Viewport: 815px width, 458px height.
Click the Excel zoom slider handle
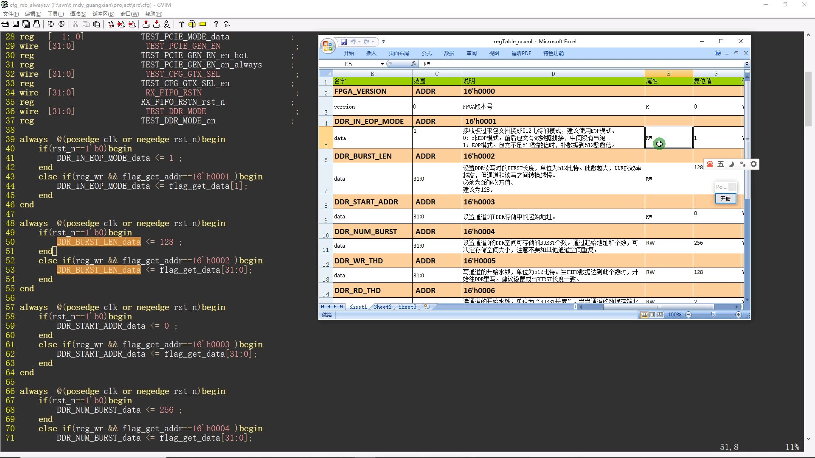[713, 315]
